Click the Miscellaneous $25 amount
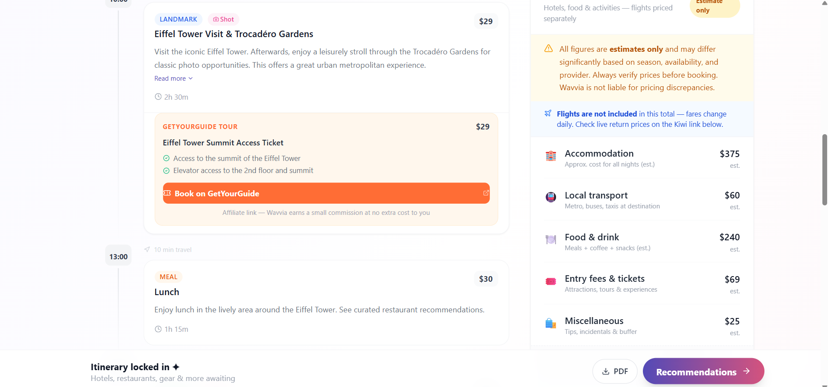The height and width of the screenshot is (387, 828). (732, 321)
